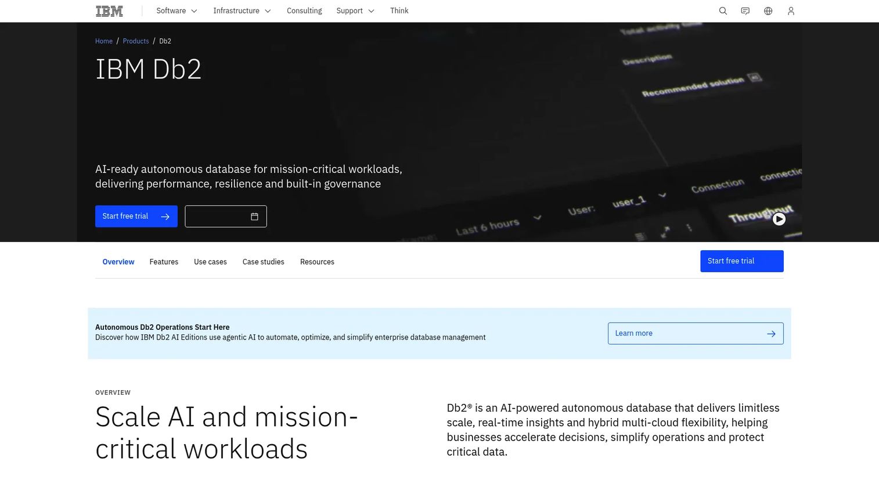
Task: Open the Case studies tab
Action: [264, 262]
